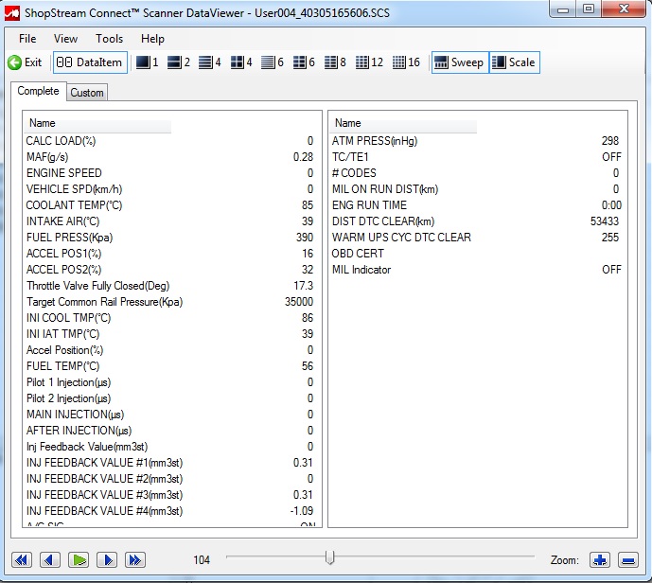
Task: Open the Help menu
Action: (x=152, y=39)
